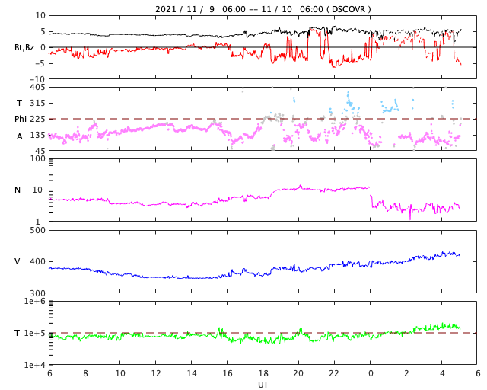Click the '-10' tick on Bt,Bz panel
The image size is (487, 390).
coord(37,79)
